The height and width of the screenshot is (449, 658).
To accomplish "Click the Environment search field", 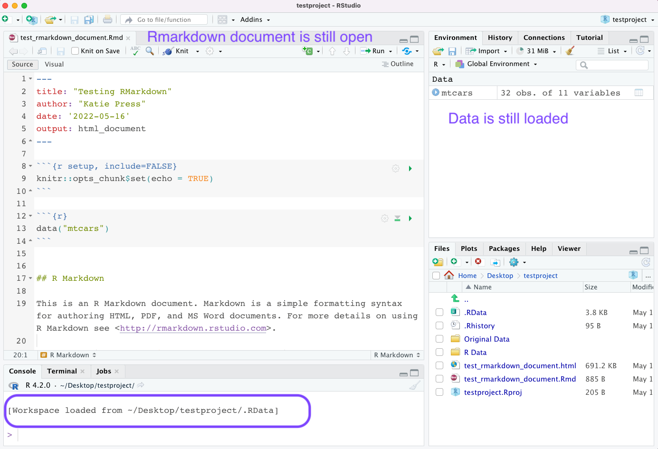I will (612, 65).
